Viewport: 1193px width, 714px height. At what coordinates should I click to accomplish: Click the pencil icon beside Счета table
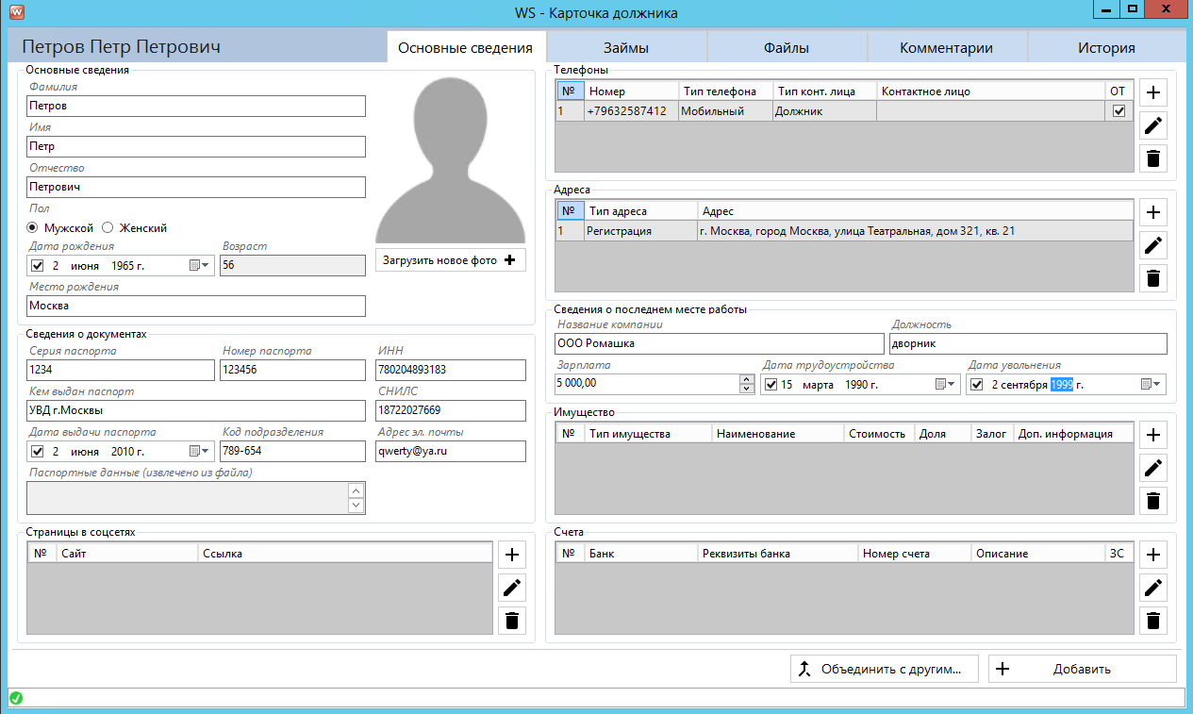(x=1152, y=588)
